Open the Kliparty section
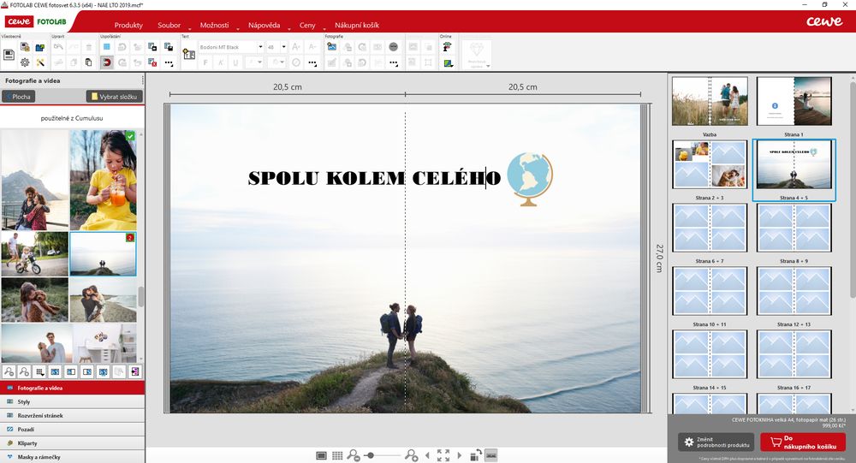Screen dimensions: 856x463 [72, 443]
